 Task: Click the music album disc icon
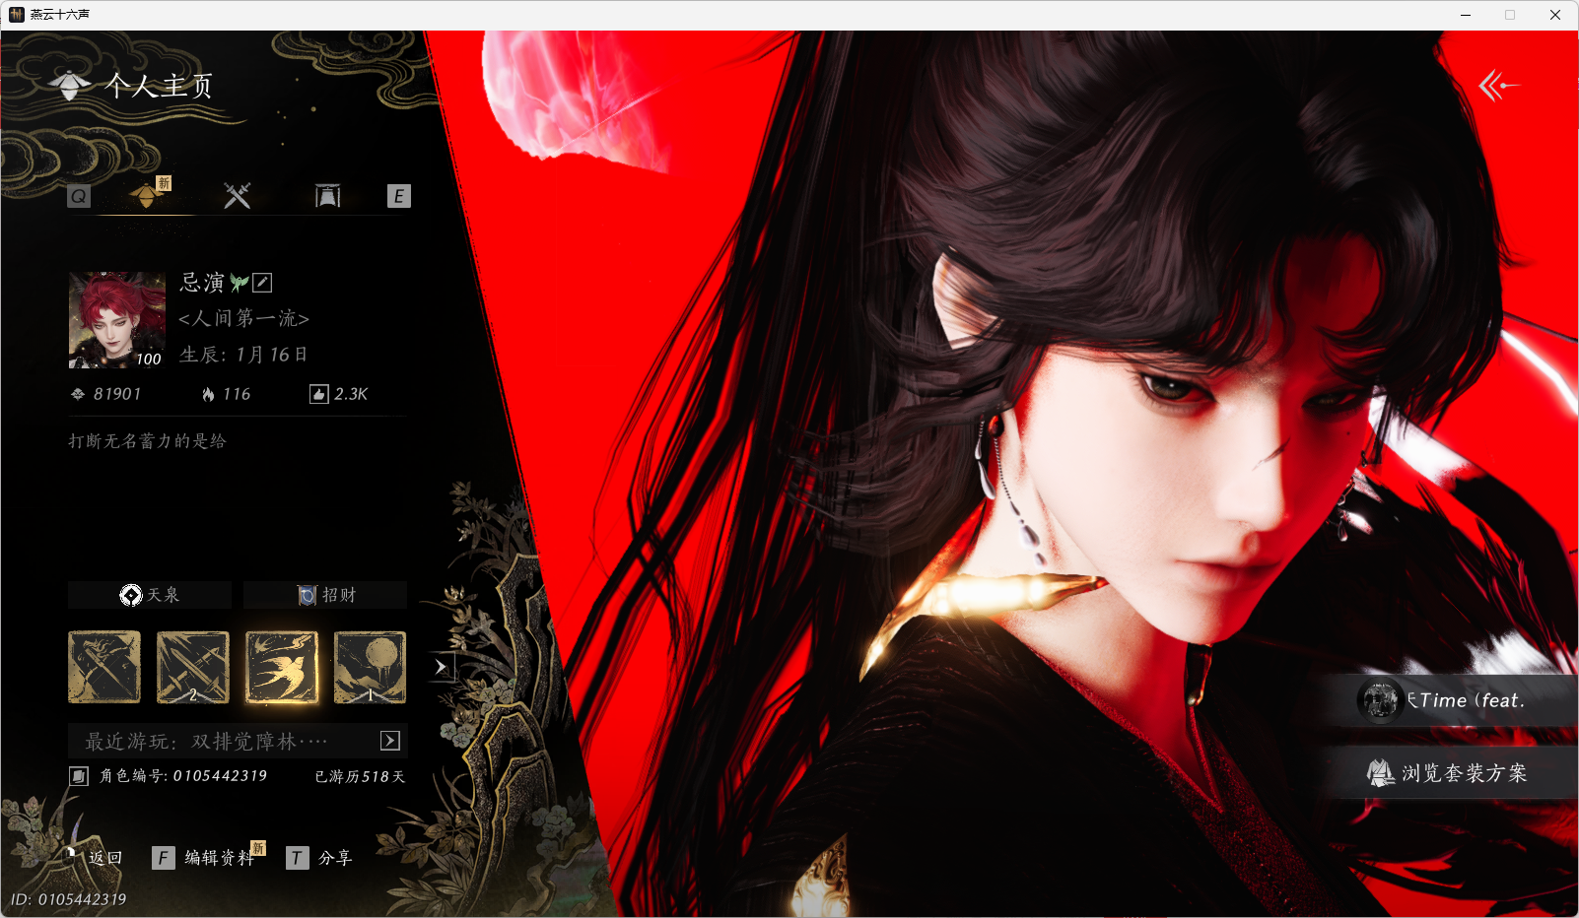click(x=1380, y=700)
